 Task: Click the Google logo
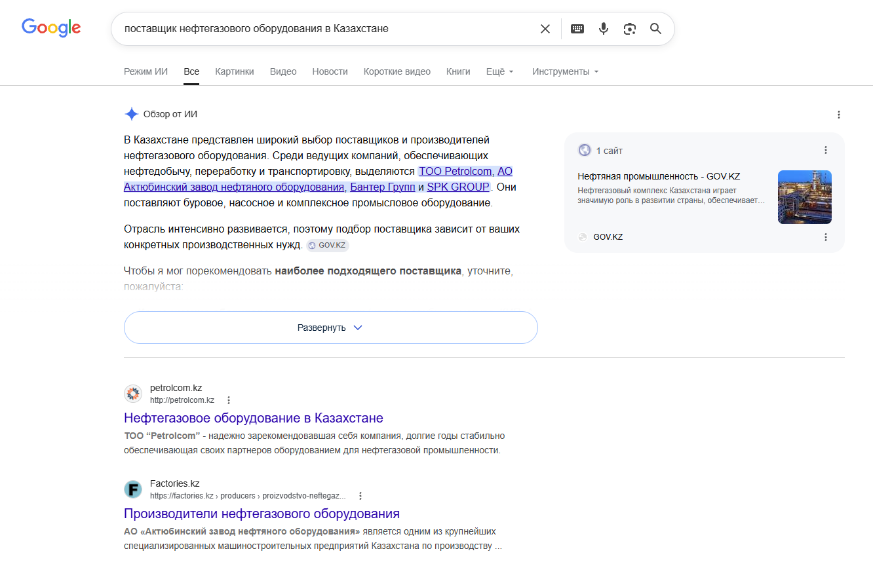click(51, 28)
